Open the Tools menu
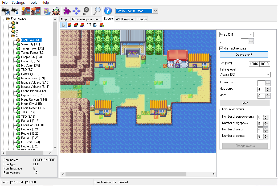Screen dimensions: 278x186 click(33, 2)
